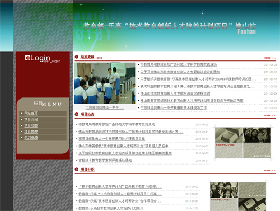Image resolution: width=280 pixels, height=211 pixels.
Task: Select 学习资源 in the sidebar menu
Action: point(31,138)
